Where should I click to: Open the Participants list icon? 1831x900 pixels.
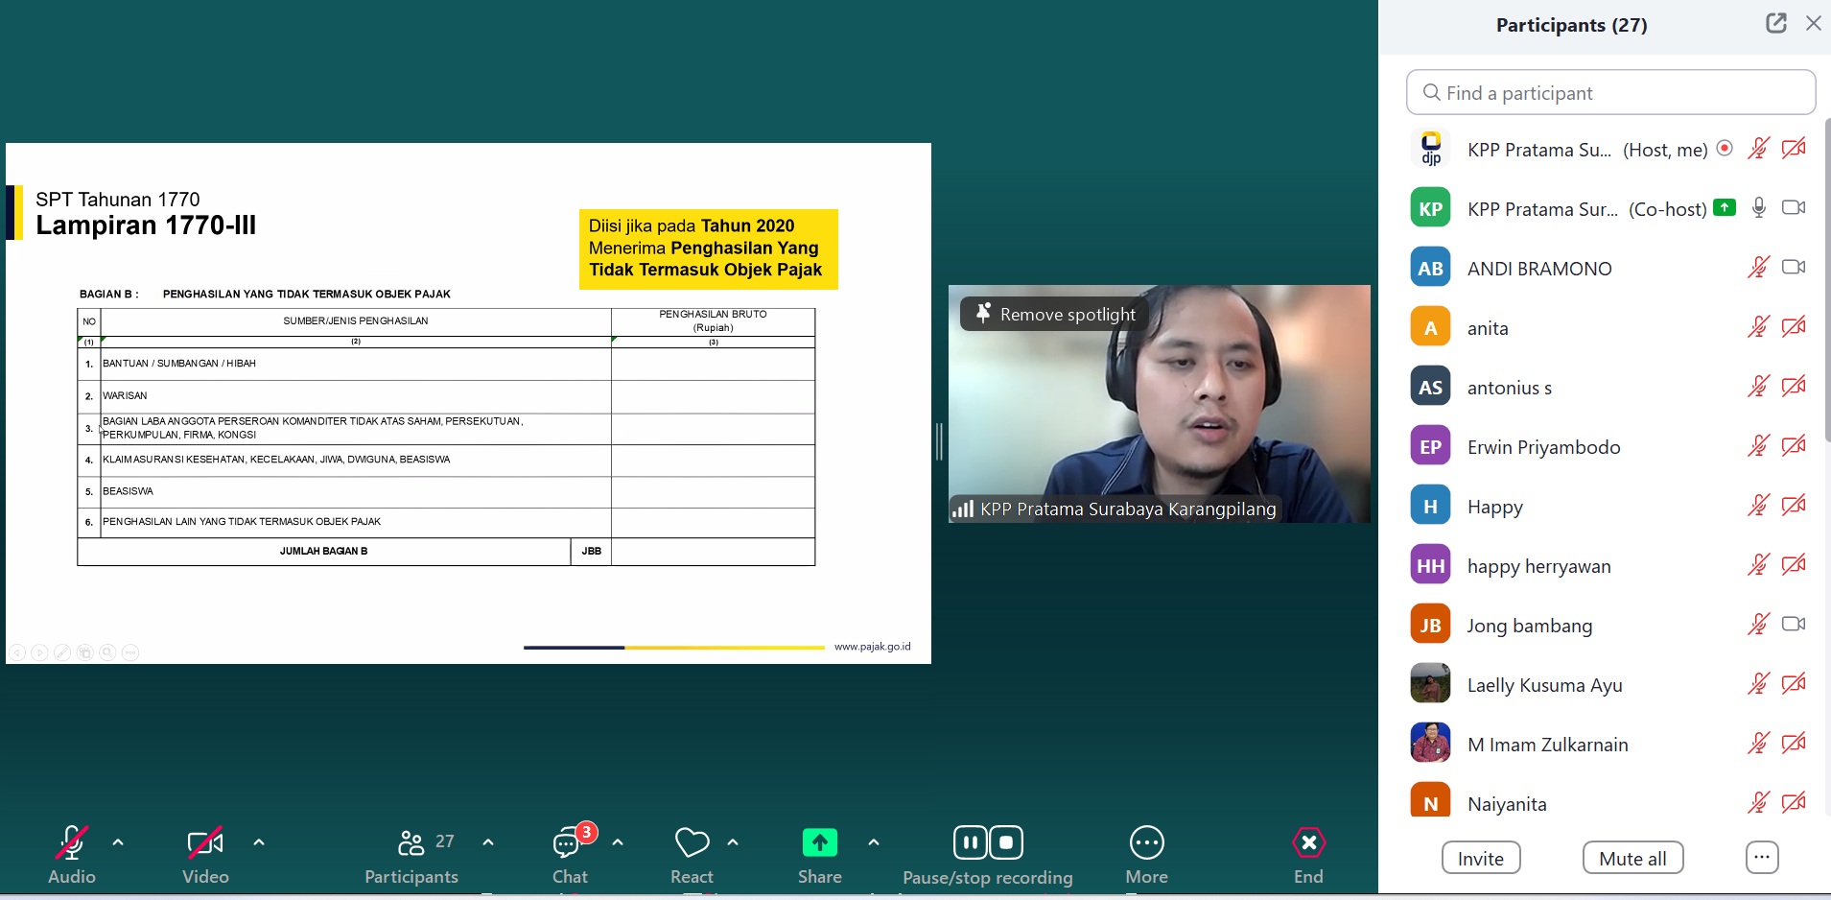pos(411,843)
